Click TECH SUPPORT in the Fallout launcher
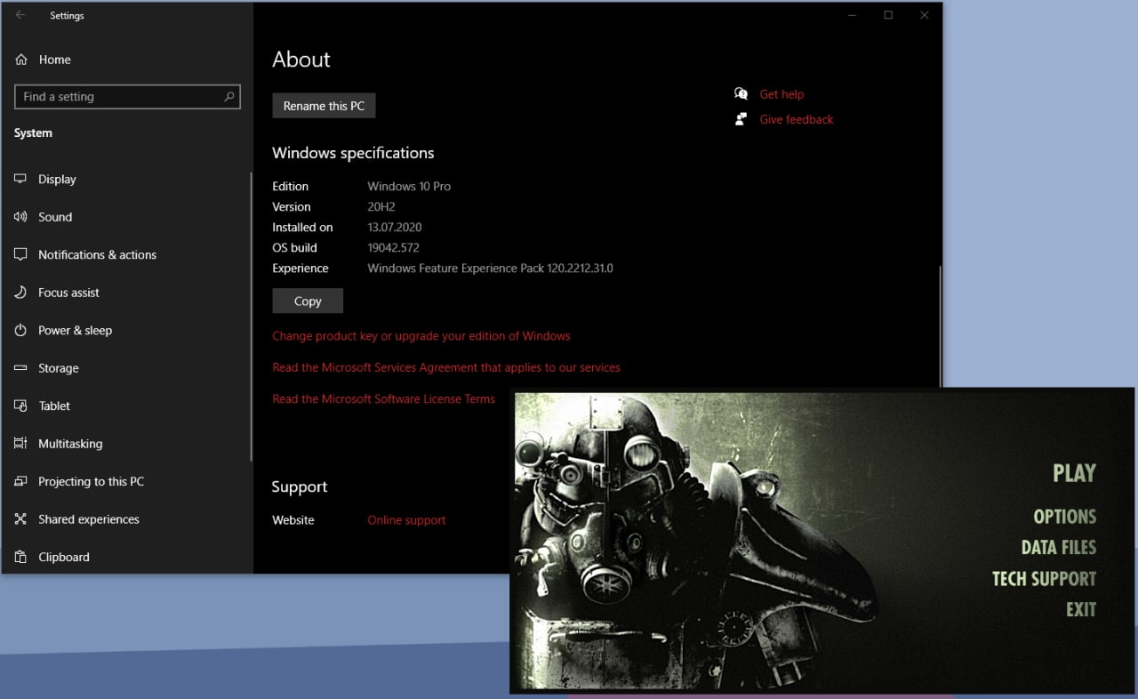 pyautogui.click(x=1044, y=579)
